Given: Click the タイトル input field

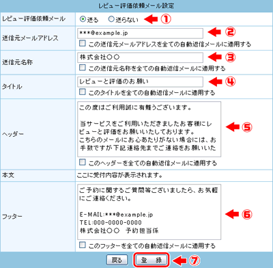Looking at the screenshot, I should tap(140, 82).
